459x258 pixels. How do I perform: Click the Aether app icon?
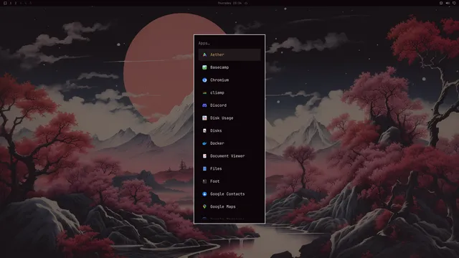pyautogui.click(x=204, y=54)
